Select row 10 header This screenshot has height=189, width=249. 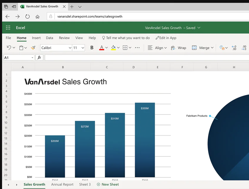(x=6, y=122)
